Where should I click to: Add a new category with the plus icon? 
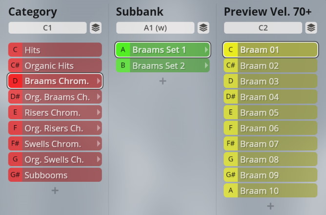(x=55, y=191)
